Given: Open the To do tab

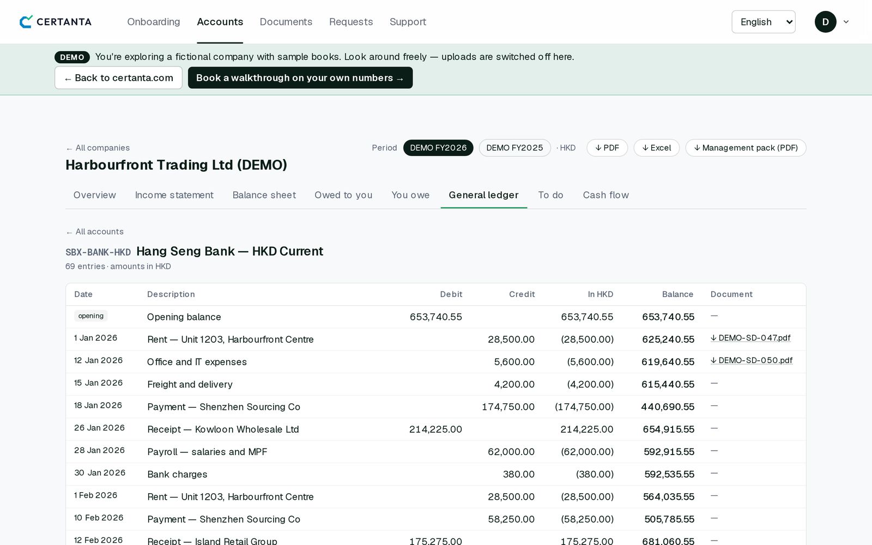Looking at the screenshot, I should click(x=550, y=195).
